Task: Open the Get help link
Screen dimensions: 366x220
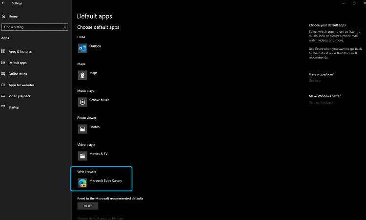Action: 315,81
